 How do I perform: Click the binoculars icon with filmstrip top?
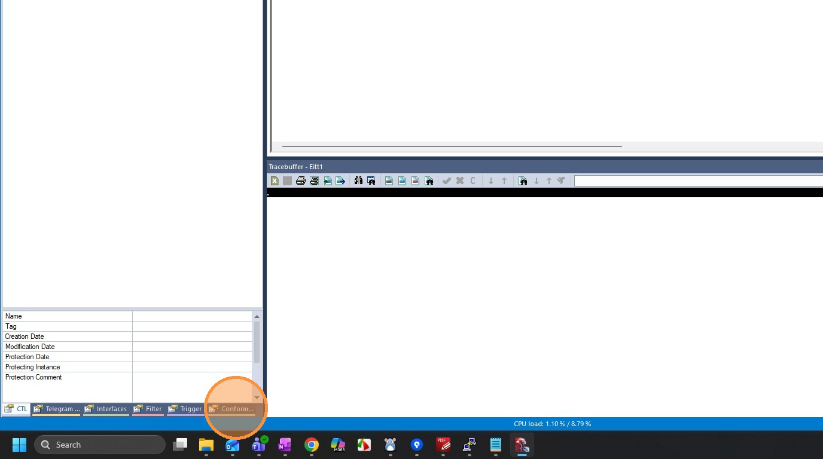[371, 180]
